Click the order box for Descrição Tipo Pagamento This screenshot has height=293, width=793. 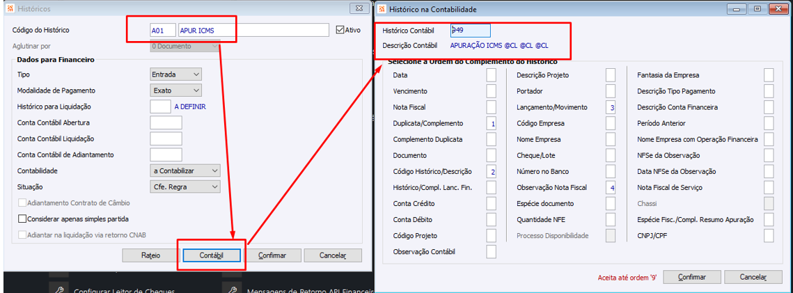pyautogui.click(x=769, y=91)
